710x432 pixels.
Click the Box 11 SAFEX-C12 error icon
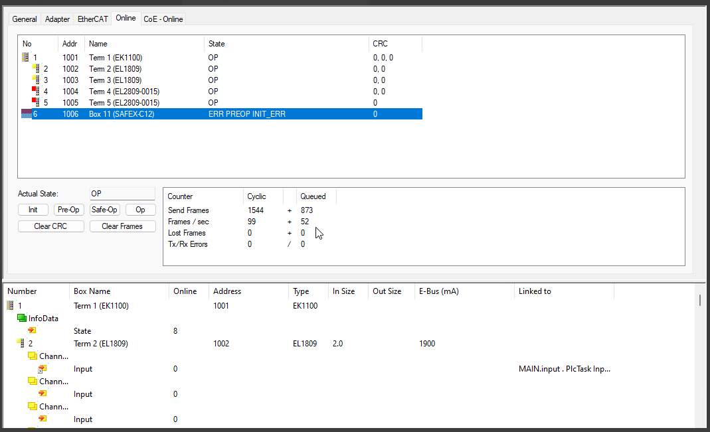tap(27, 114)
